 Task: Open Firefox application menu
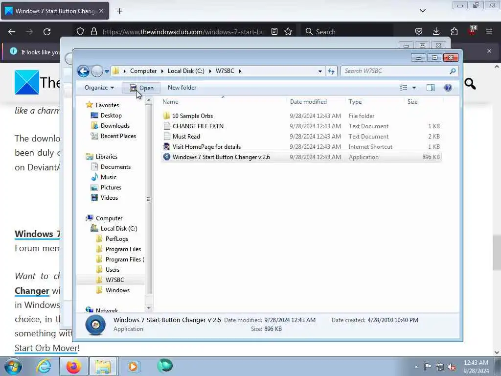[489, 31]
